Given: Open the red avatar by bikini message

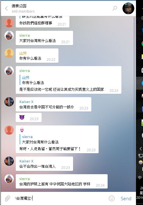Looking at the screenshot, I should (9, 130).
